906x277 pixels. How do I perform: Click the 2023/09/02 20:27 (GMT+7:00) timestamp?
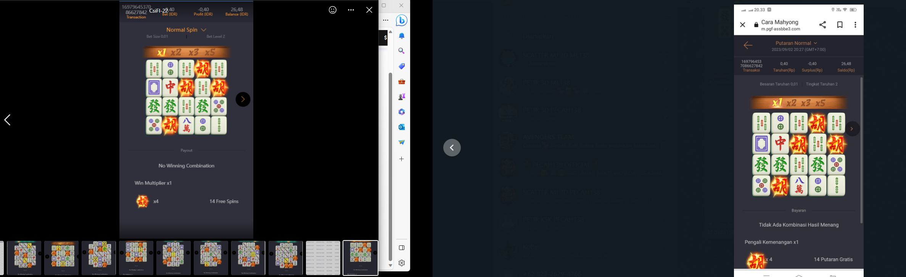click(x=798, y=49)
